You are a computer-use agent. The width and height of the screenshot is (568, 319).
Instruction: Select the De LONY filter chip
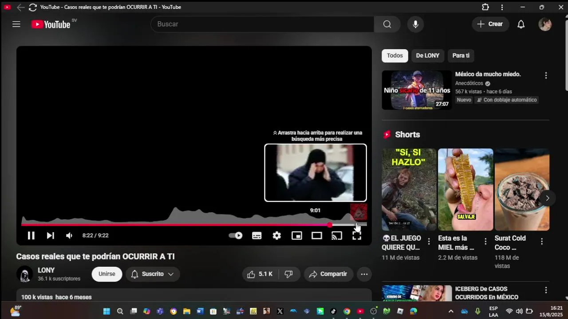428,55
